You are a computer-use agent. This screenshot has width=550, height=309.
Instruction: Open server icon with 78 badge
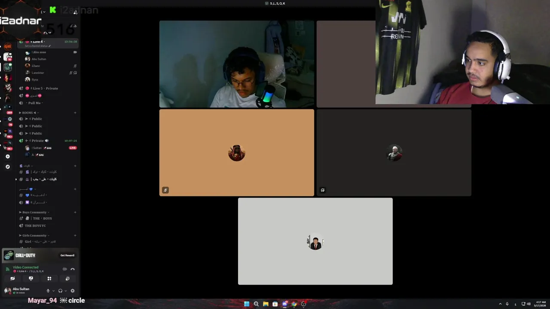pos(8,120)
